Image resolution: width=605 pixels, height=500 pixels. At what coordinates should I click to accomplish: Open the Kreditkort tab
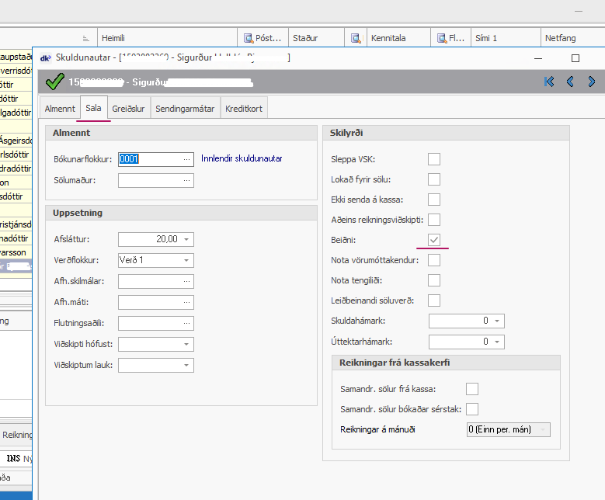coord(245,109)
